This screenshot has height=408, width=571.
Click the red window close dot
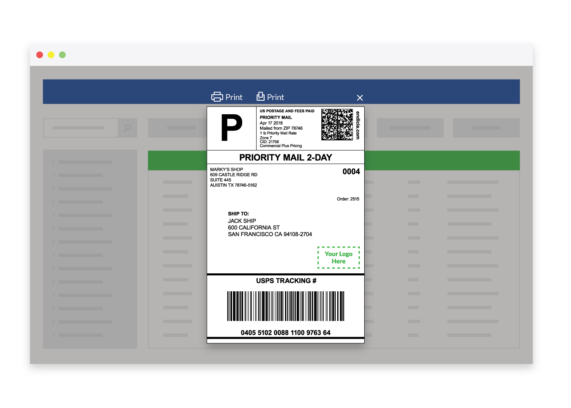(40, 55)
